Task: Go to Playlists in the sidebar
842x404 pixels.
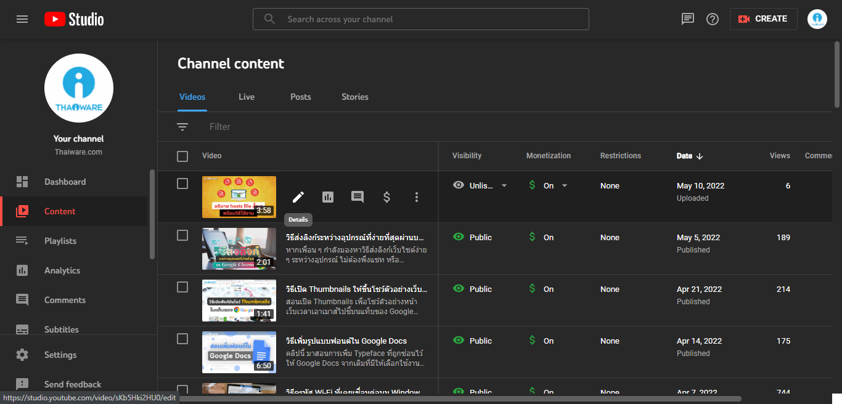Action: click(x=60, y=241)
